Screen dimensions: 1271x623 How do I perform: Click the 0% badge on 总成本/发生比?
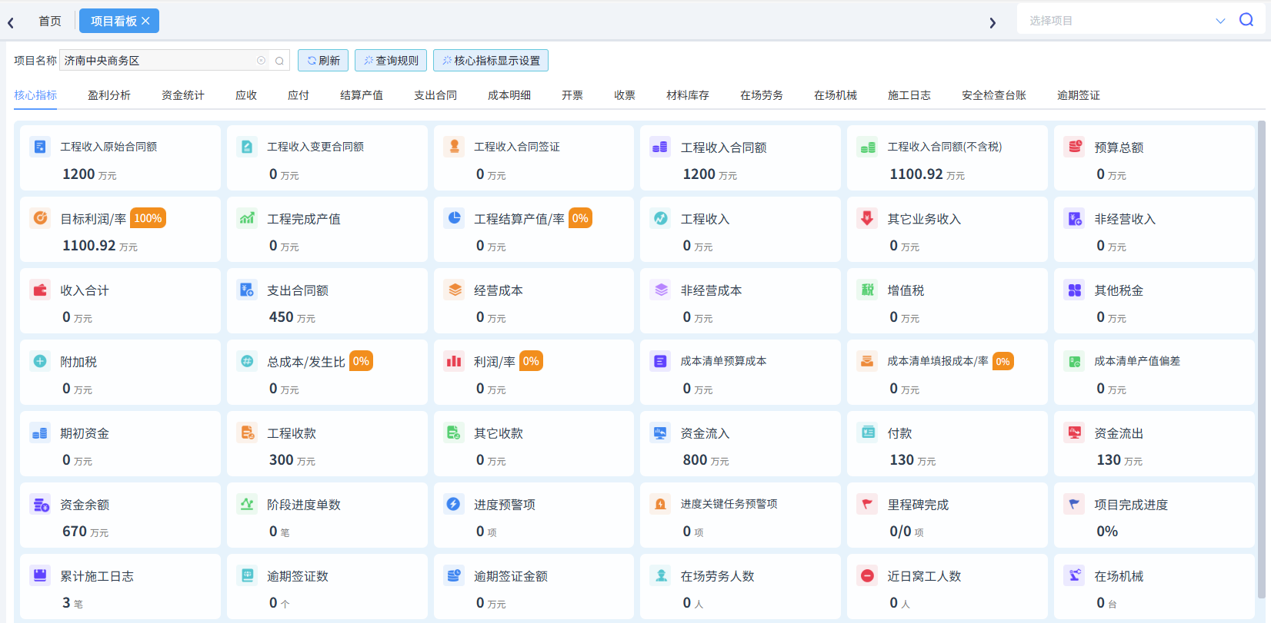tap(361, 361)
